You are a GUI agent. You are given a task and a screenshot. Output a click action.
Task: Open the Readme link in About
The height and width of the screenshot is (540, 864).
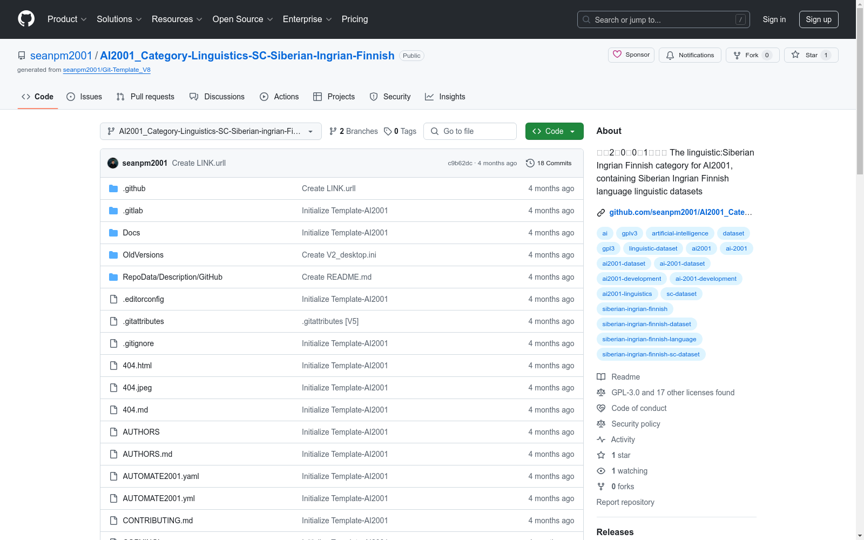click(x=625, y=377)
